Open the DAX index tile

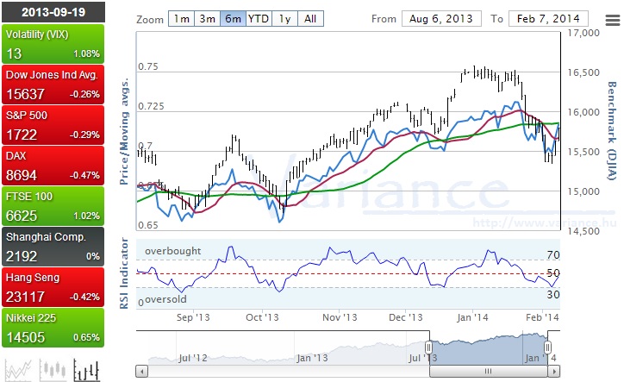point(53,166)
